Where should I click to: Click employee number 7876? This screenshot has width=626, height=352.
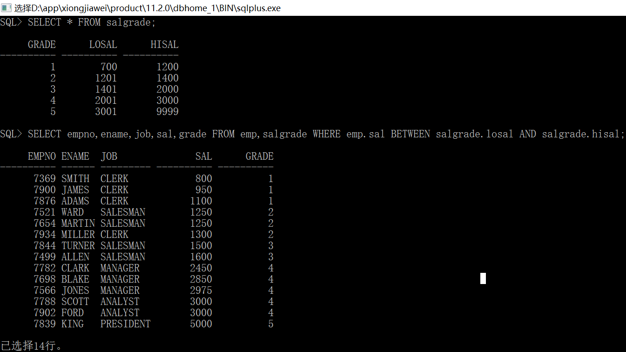click(44, 201)
